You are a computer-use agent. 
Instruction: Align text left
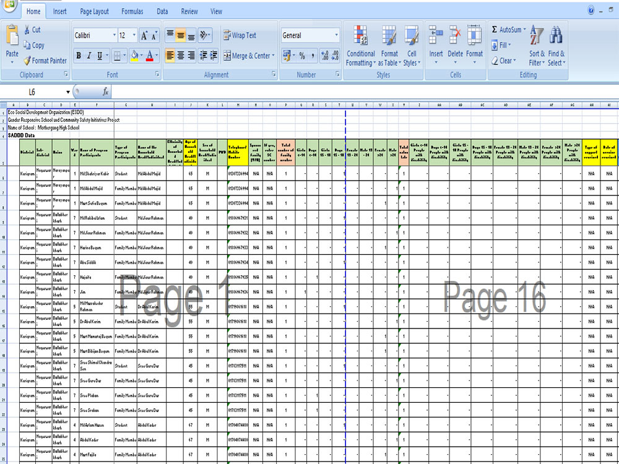[x=170, y=56]
